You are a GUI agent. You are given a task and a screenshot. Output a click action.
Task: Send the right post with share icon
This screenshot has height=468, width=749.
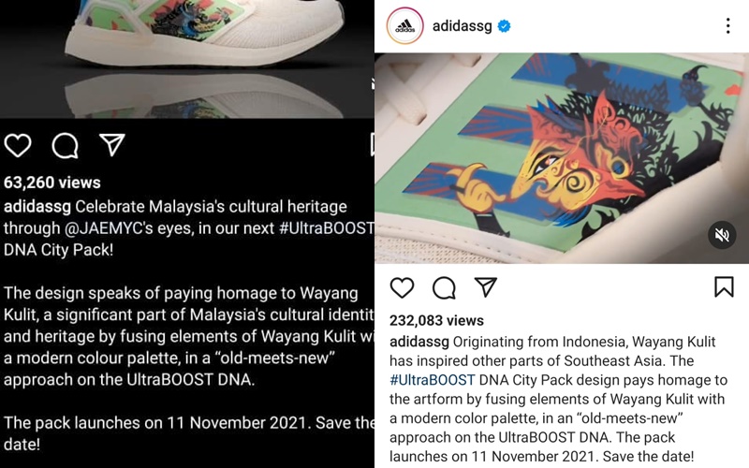tap(485, 287)
